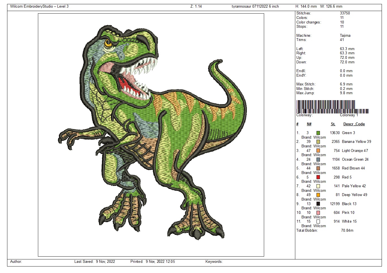Click the Total Bobbin value '70.84m'

coord(347,231)
